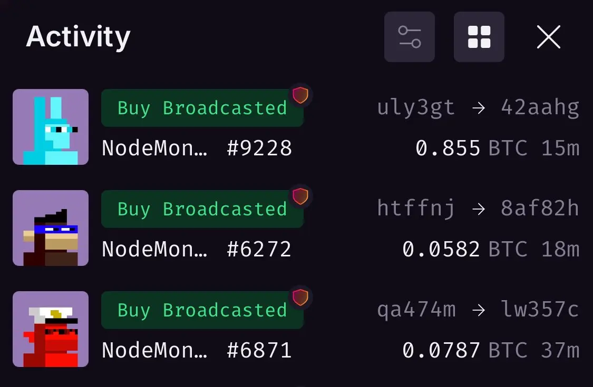This screenshot has height=387, width=593.
Task: Select Buy Broadcasted label for #6871
Action: pos(202,310)
